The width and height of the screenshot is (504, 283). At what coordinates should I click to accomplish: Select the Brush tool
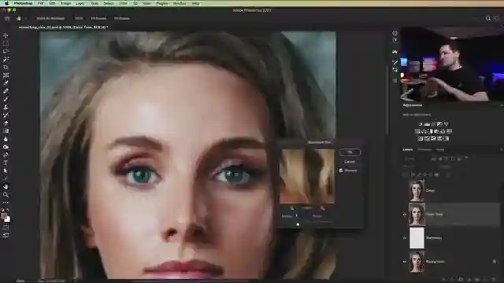click(x=6, y=99)
